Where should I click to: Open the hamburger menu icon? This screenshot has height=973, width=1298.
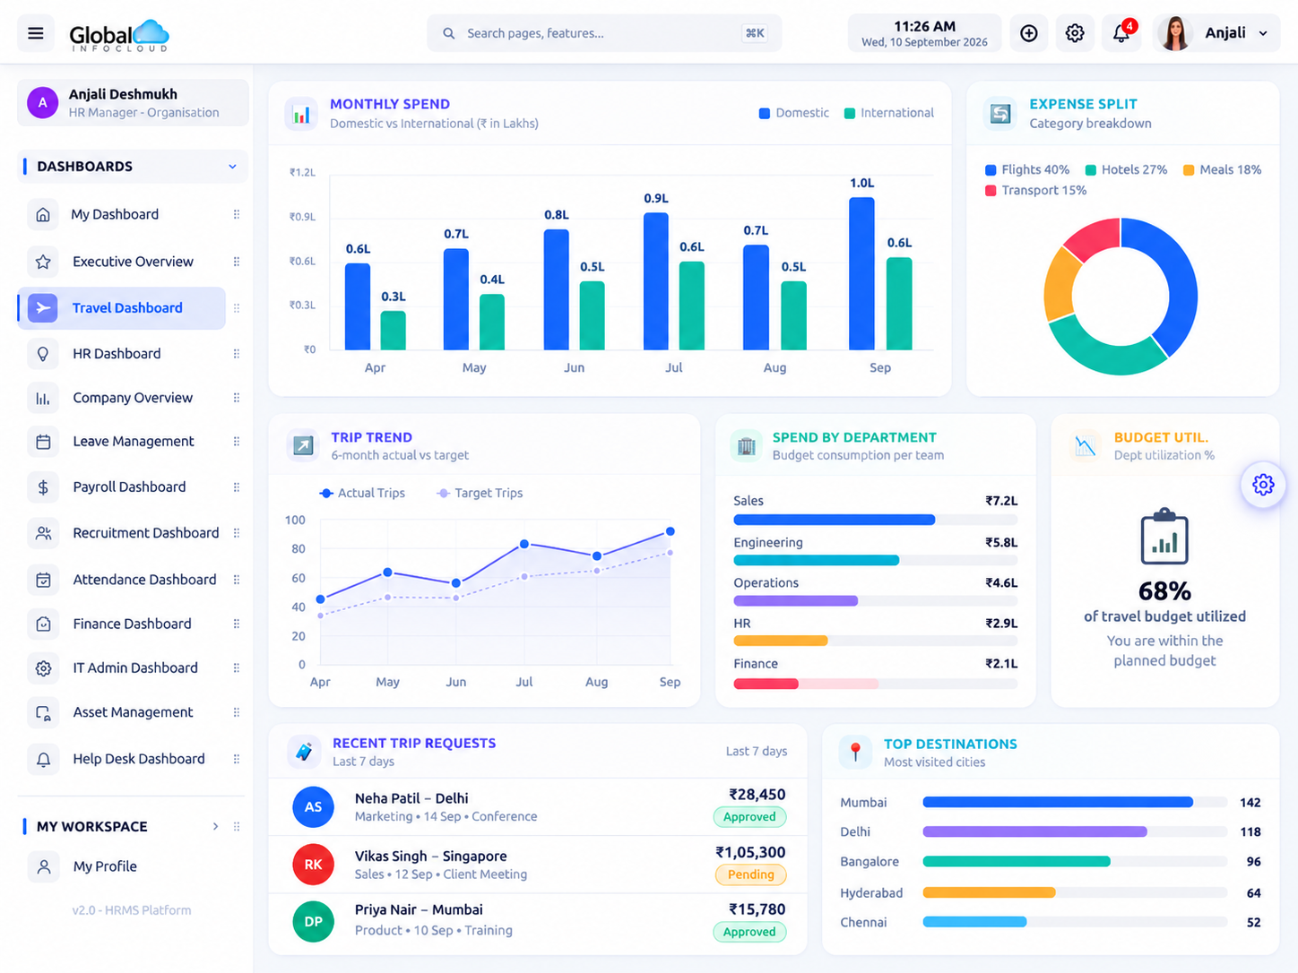coord(36,33)
